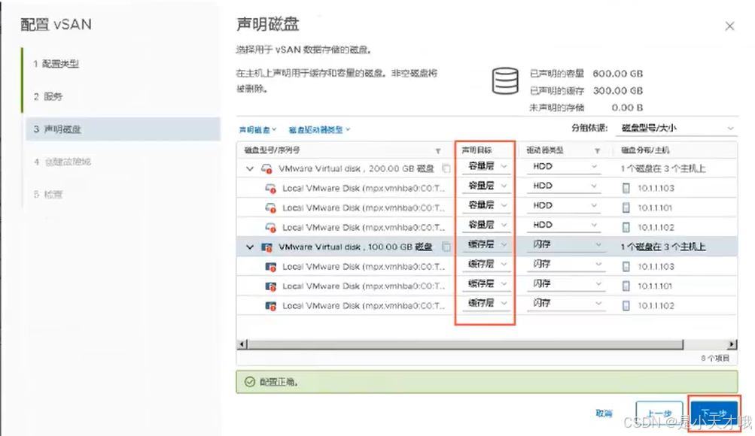
Task: Click the copy icon beside the 100.00 GB disk group
Action: coord(446,247)
